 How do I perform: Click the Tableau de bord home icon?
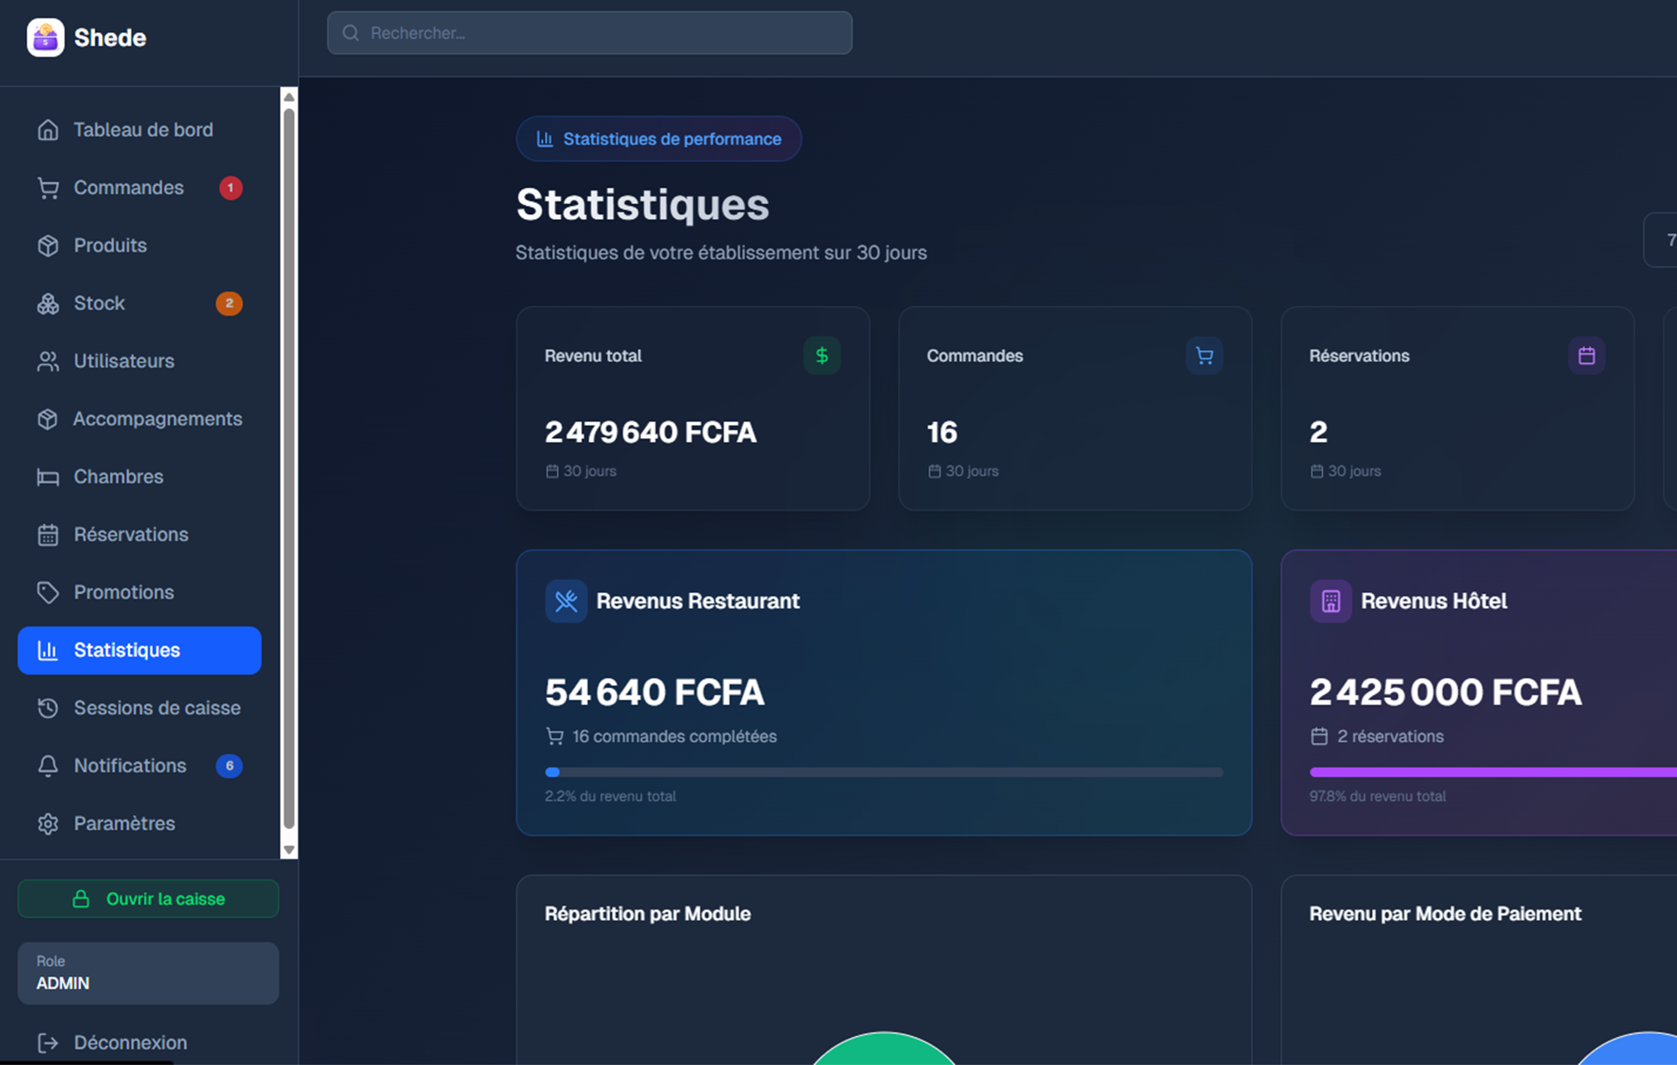click(x=47, y=130)
